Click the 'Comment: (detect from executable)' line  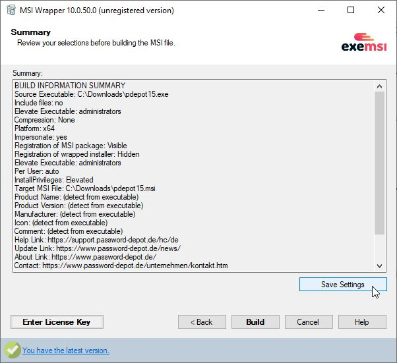(x=69, y=231)
